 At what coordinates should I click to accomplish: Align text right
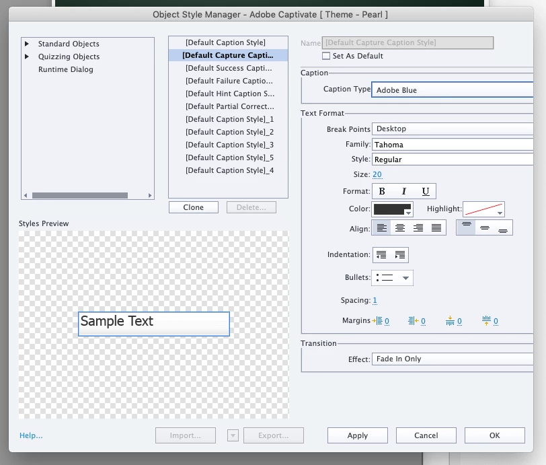(x=418, y=228)
